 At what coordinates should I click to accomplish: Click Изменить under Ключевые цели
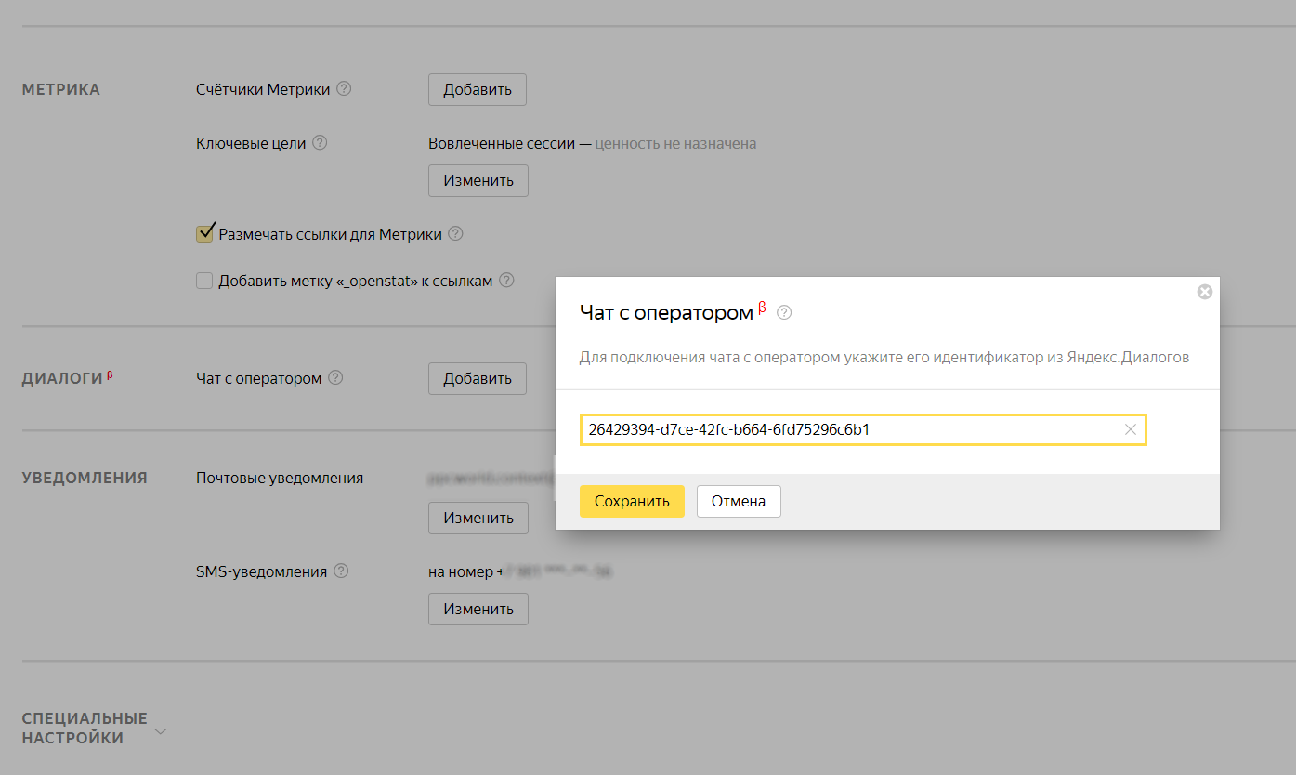(x=478, y=181)
